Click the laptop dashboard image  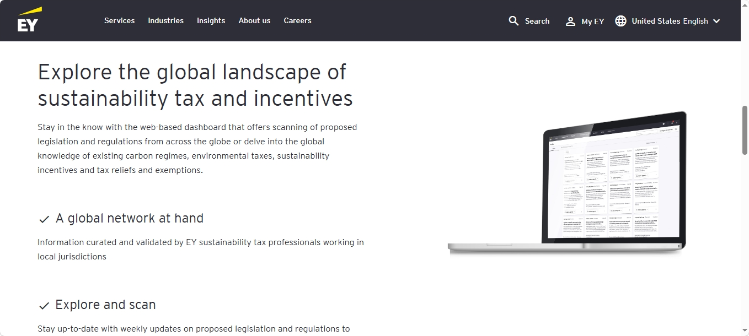(568, 183)
